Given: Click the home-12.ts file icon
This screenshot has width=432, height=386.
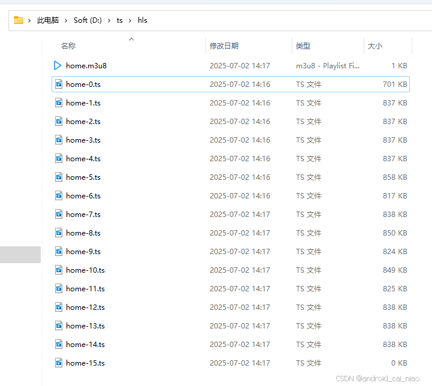Looking at the screenshot, I should (x=59, y=307).
